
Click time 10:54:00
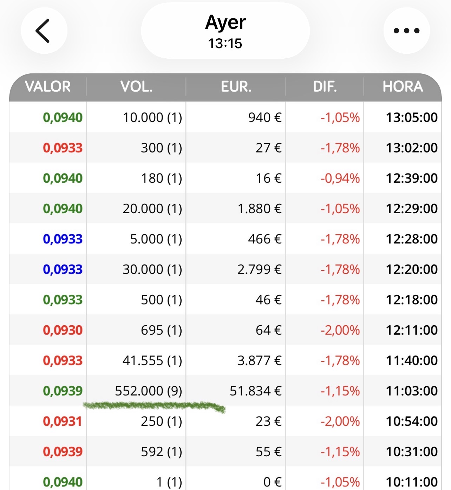[x=412, y=421]
